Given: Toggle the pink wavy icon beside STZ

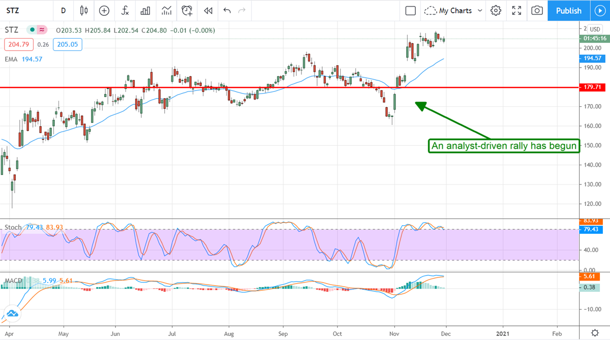Looking at the screenshot, I should click(42, 30).
